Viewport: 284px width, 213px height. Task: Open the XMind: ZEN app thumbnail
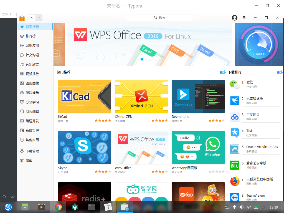[x=141, y=96]
